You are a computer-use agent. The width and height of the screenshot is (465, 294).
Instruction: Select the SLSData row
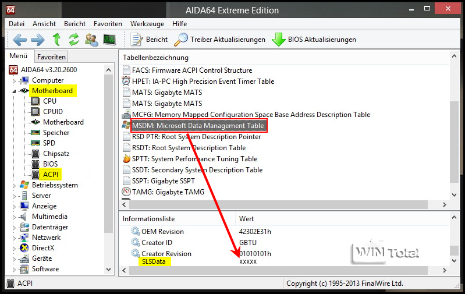point(154,261)
